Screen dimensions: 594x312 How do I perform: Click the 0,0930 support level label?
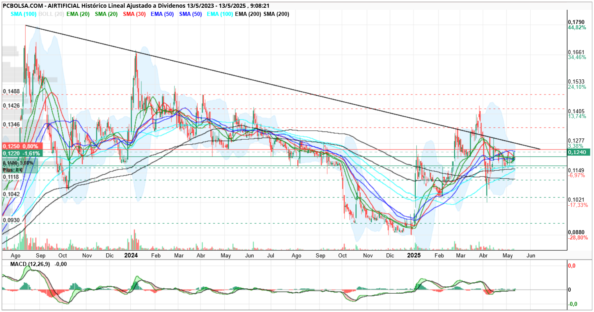click(11, 220)
